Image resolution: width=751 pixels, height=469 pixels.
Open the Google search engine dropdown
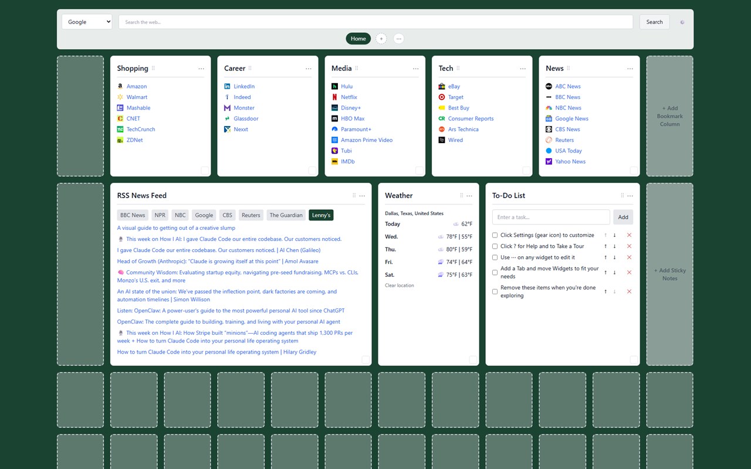coord(87,22)
